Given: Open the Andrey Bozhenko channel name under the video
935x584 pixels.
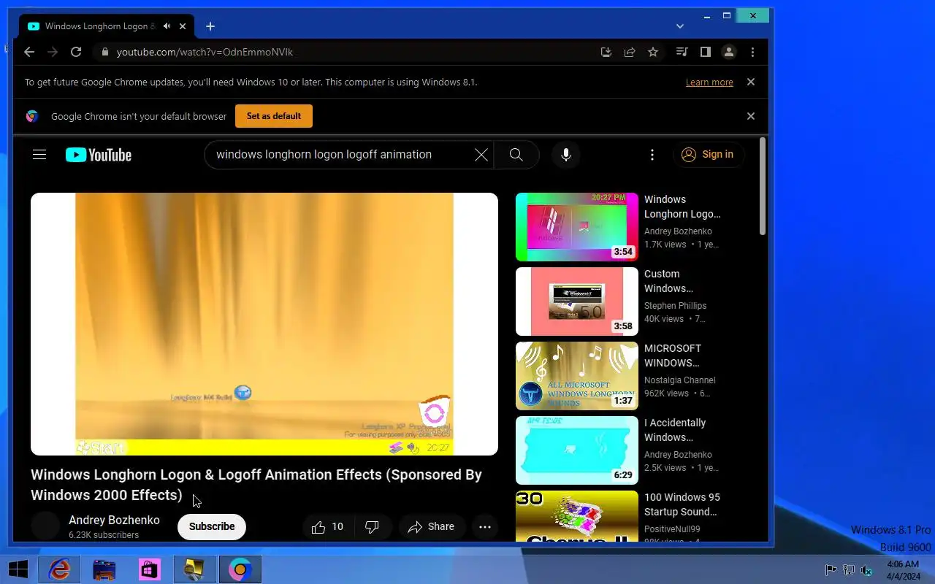Looking at the screenshot, I should 114,520.
